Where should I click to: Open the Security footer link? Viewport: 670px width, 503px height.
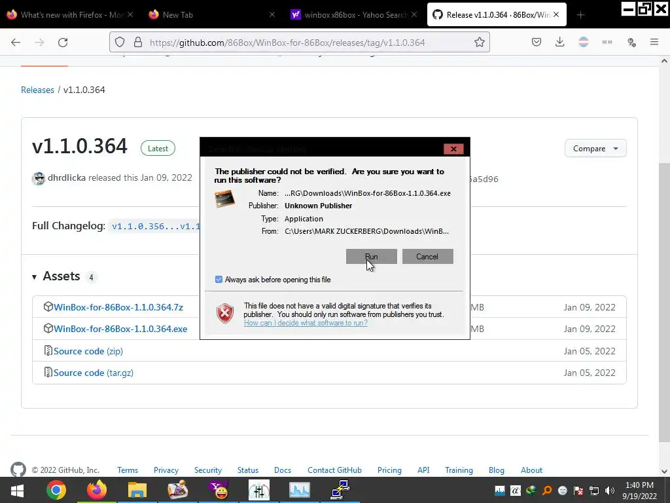click(x=208, y=470)
